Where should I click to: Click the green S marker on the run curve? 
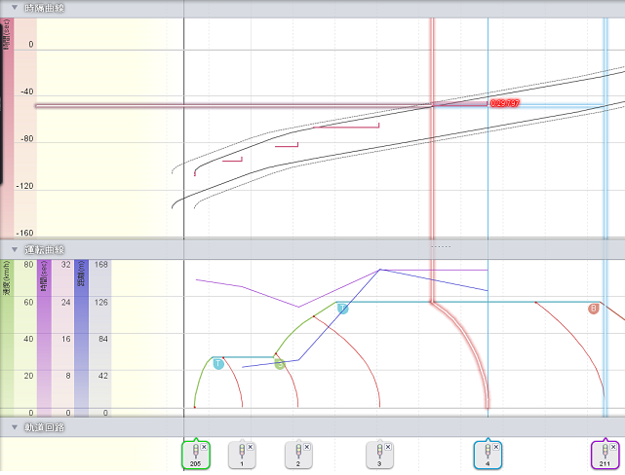pos(280,364)
